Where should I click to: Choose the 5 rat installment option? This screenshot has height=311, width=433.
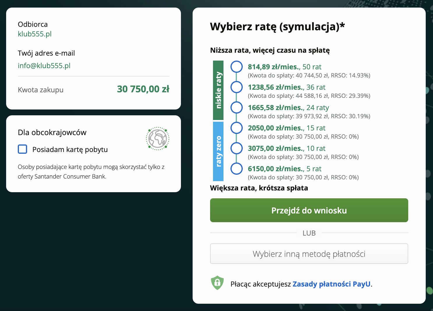click(x=236, y=169)
